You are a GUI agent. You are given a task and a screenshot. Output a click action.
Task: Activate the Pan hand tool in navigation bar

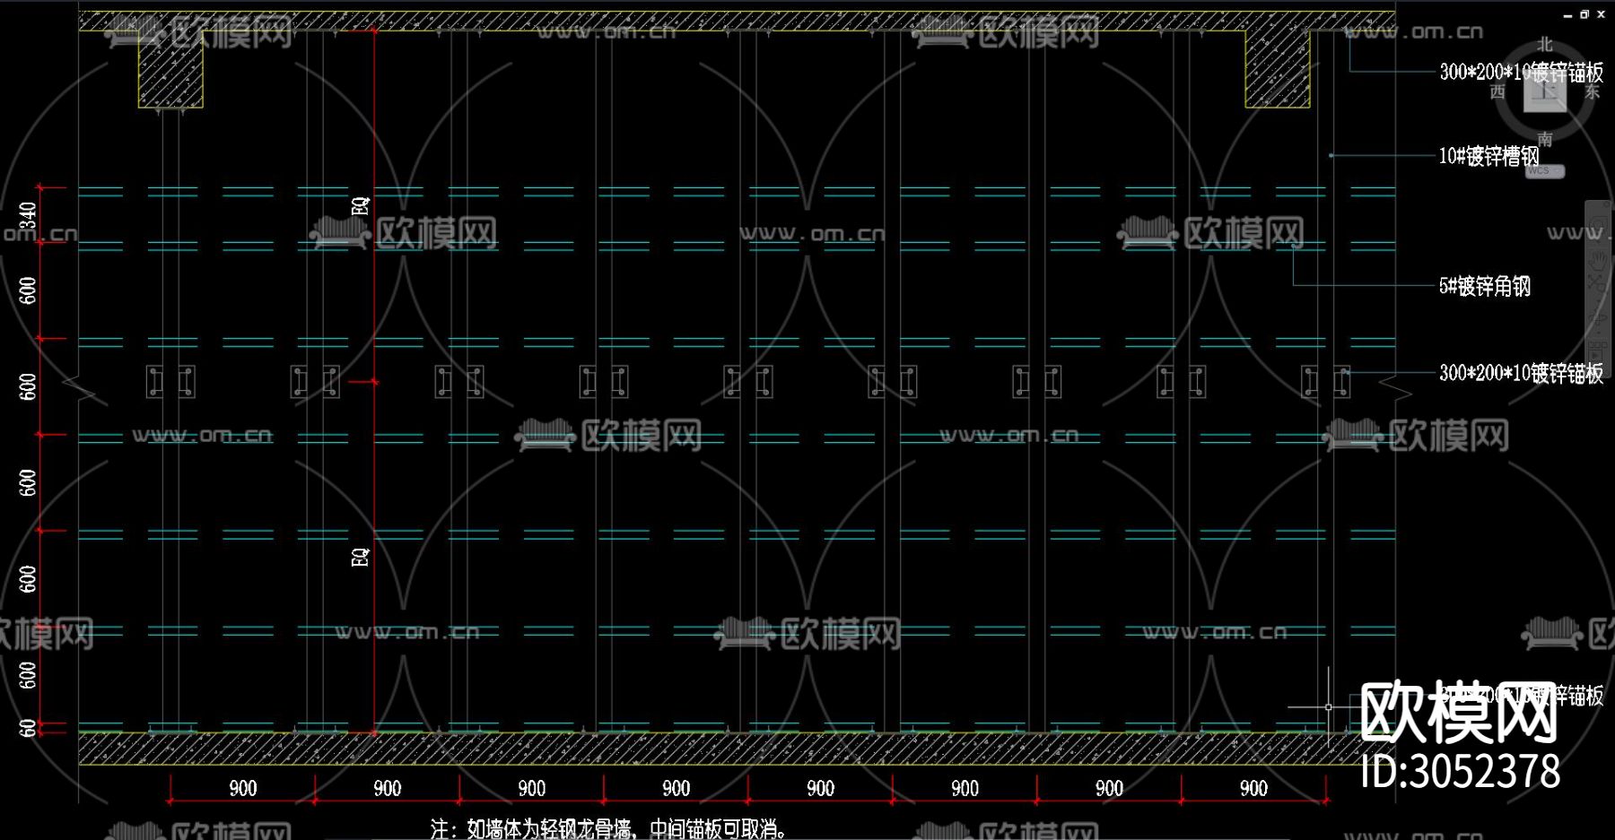[1598, 262]
